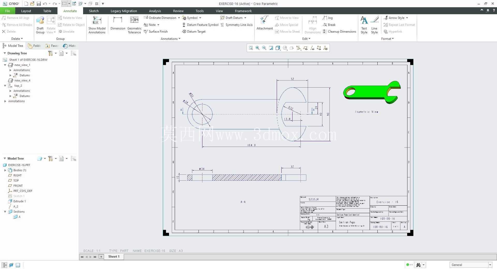Click the Datum Target tool
This screenshot has height=269, width=497.
(194, 32)
